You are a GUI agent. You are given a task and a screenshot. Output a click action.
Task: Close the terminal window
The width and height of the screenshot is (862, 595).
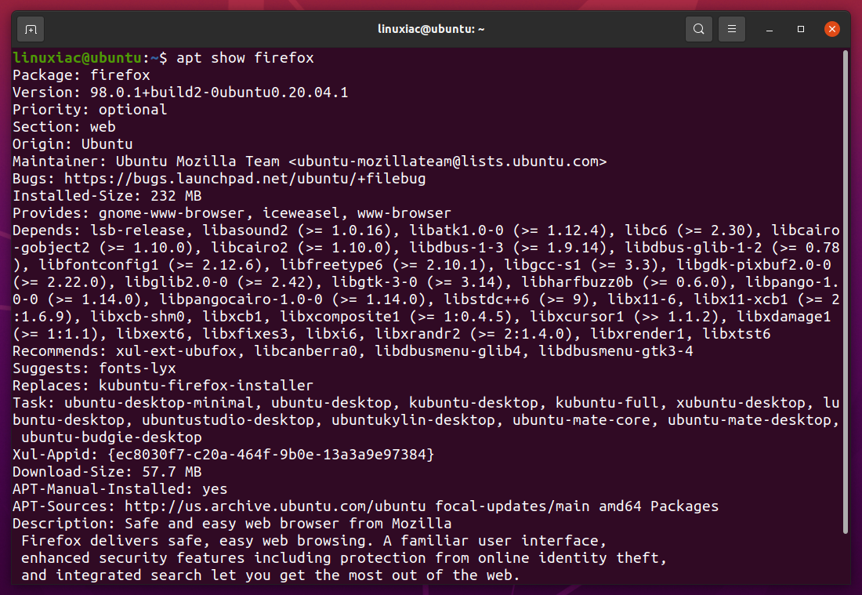click(831, 29)
